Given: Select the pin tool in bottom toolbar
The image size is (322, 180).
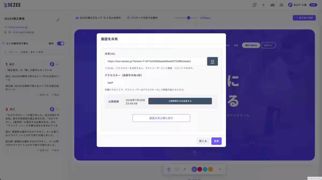Looking at the screenshot, I should [169, 169].
